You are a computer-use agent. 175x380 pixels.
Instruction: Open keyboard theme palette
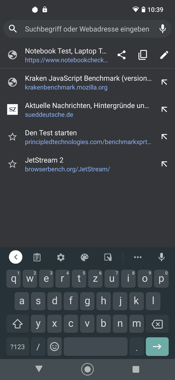[84, 257]
